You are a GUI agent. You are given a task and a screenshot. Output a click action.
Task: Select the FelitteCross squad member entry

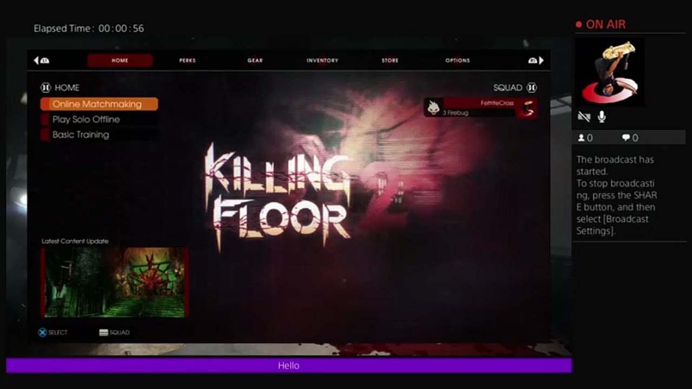coord(480,108)
